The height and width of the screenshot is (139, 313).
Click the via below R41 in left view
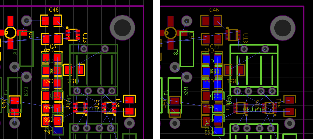[129, 123]
